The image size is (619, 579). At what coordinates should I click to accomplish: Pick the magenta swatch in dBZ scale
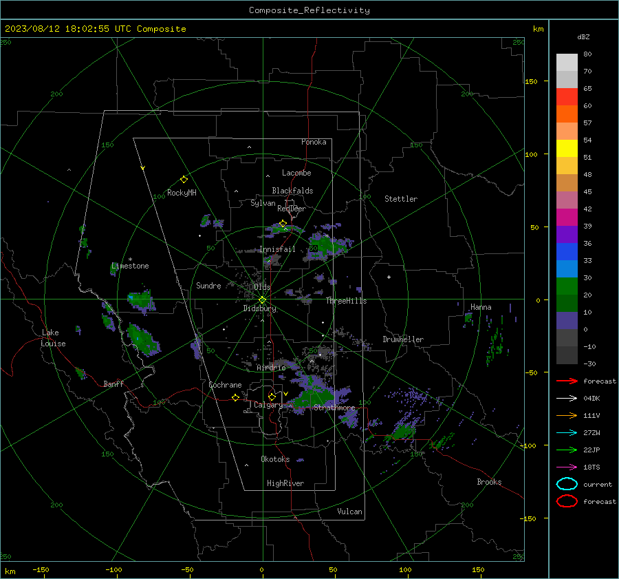pos(567,218)
